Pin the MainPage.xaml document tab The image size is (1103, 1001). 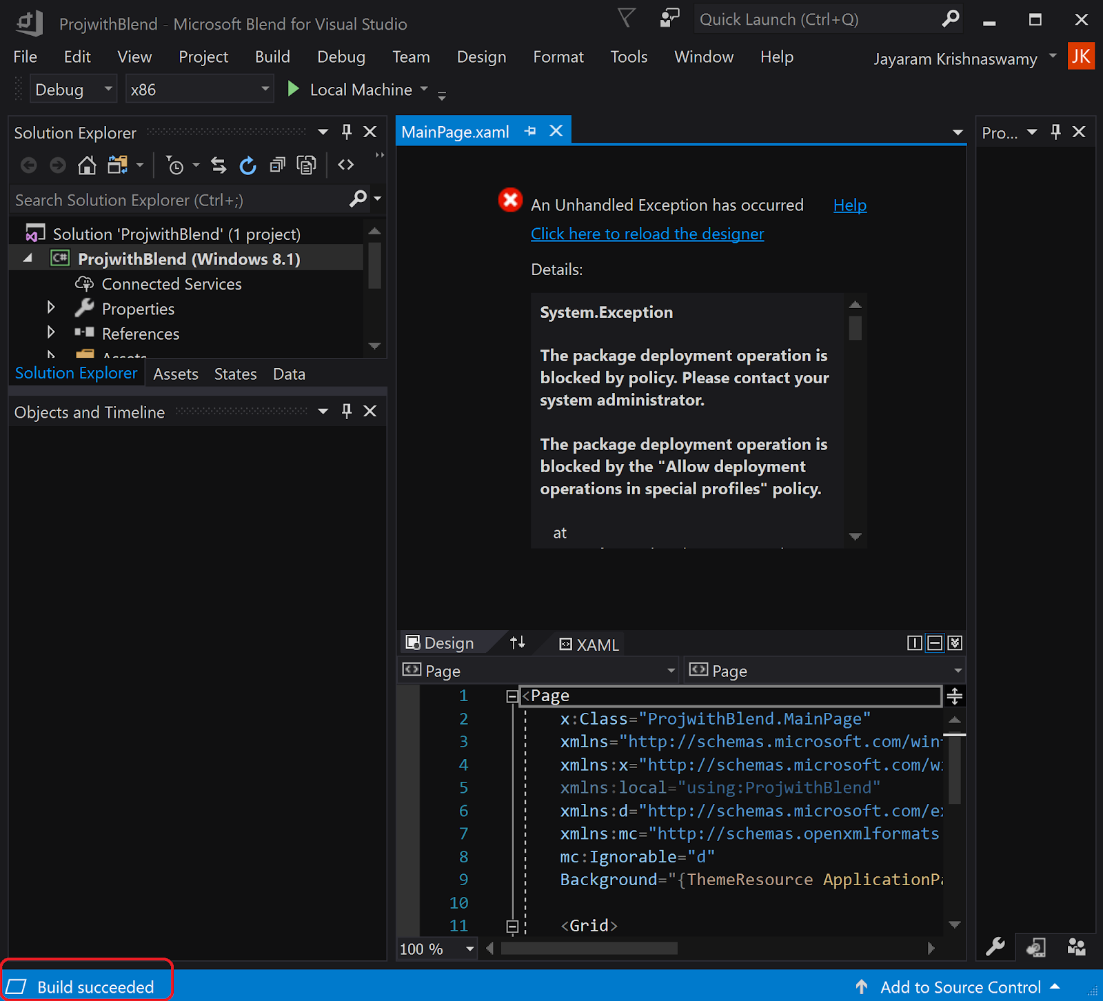coord(530,130)
